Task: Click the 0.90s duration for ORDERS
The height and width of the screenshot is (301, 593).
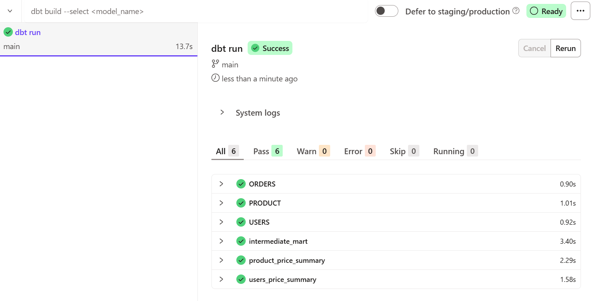Action: coord(568,184)
